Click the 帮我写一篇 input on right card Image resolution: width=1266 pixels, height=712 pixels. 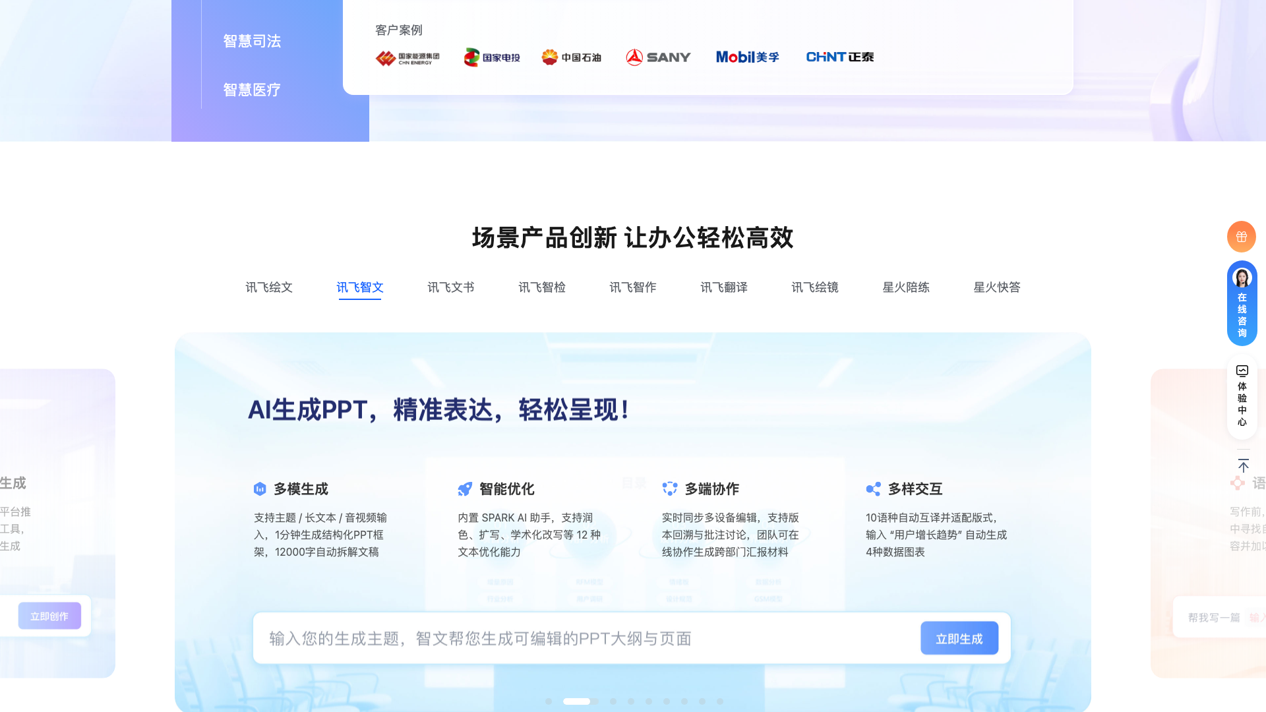coord(1219,617)
